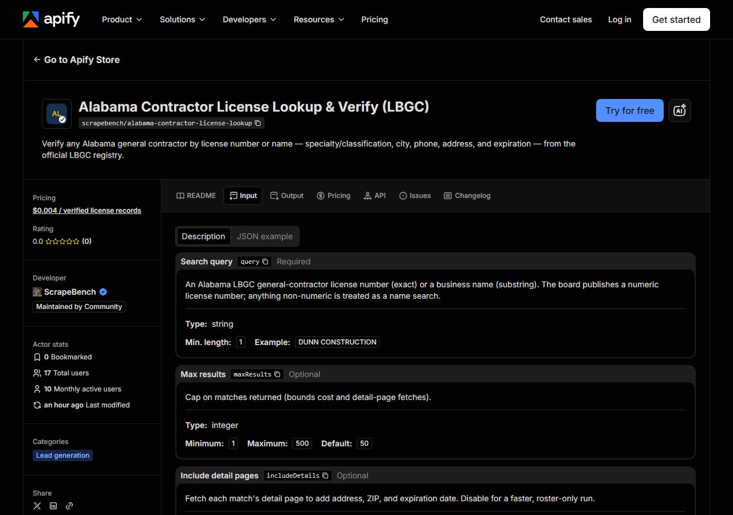Click the back arrow to Apify Store
733x515 pixels.
click(37, 60)
